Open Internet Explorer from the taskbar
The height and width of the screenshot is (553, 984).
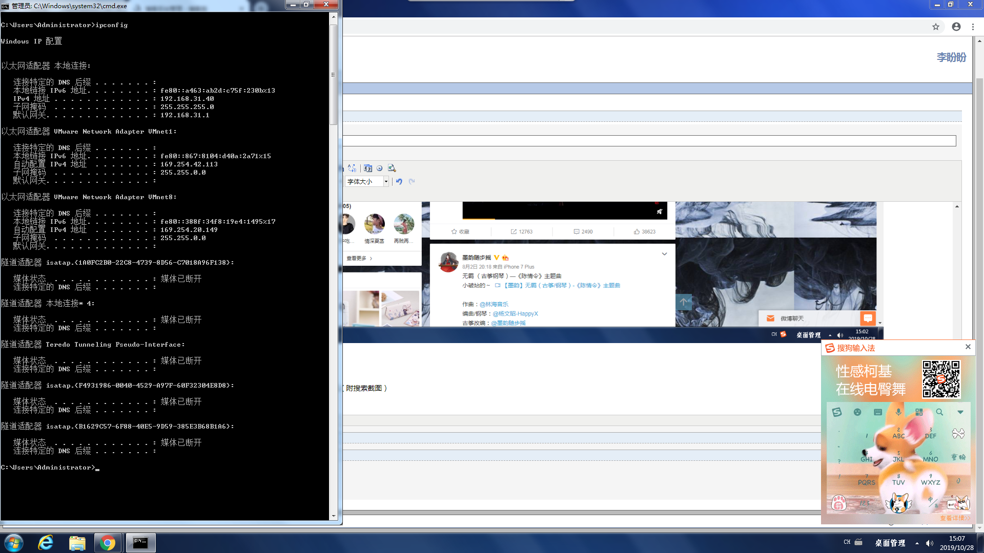click(46, 543)
